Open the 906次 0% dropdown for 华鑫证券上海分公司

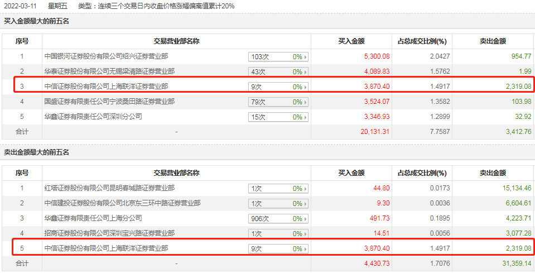278,218
